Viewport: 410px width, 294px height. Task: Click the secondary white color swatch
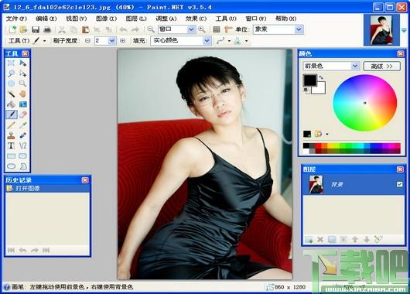[x=319, y=89]
